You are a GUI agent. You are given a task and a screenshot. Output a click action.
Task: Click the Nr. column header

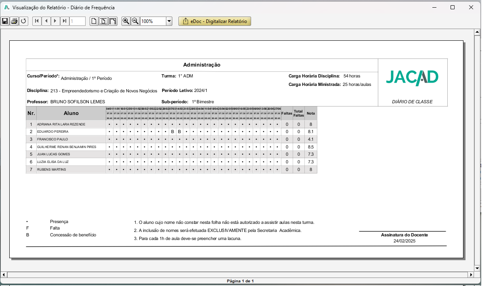pyautogui.click(x=31, y=113)
